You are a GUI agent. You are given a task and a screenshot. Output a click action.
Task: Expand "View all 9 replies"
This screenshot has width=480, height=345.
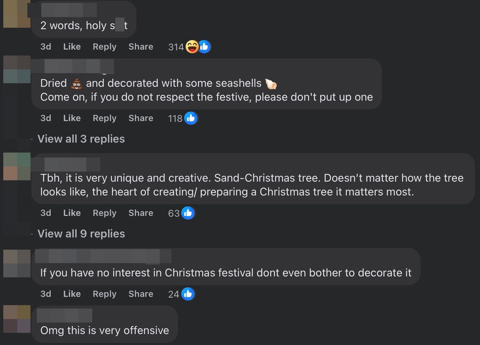pyautogui.click(x=81, y=234)
